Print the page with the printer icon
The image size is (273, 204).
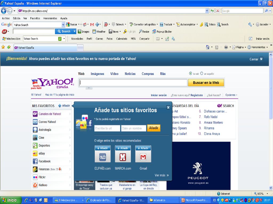click(x=226, y=47)
